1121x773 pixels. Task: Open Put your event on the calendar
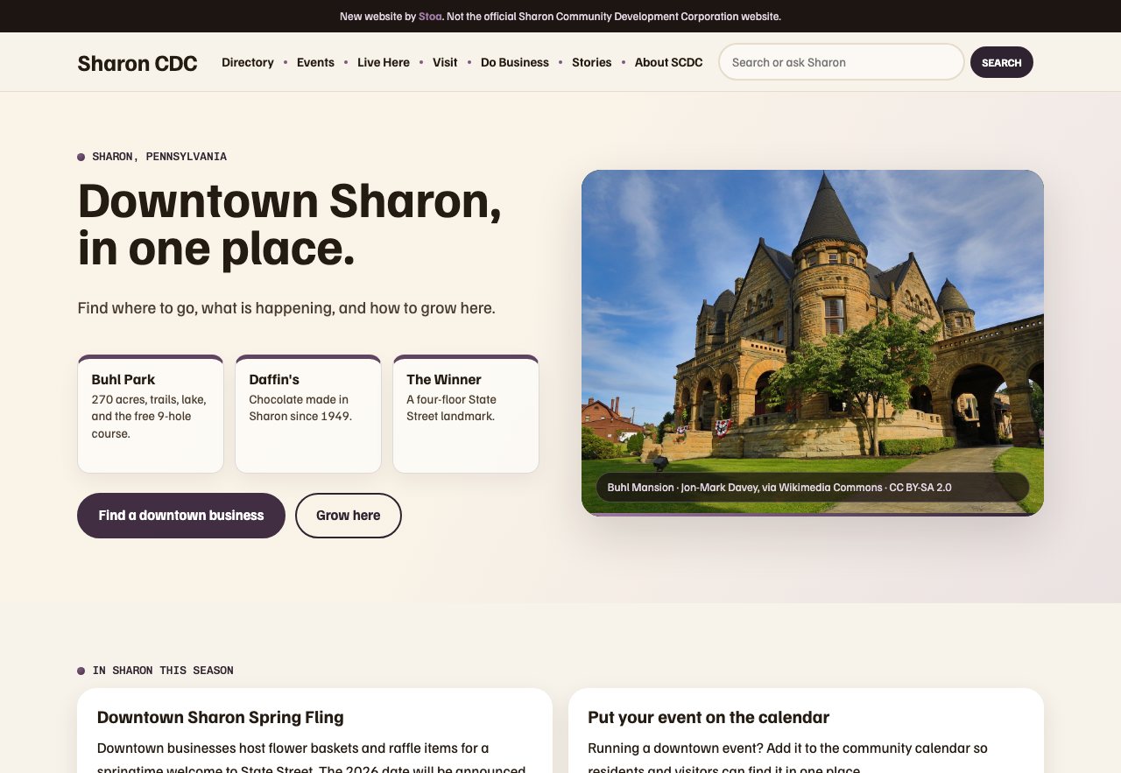pyautogui.click(x=806, y=731)
